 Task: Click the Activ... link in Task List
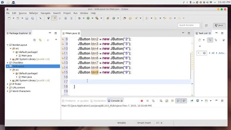point(222,53)
